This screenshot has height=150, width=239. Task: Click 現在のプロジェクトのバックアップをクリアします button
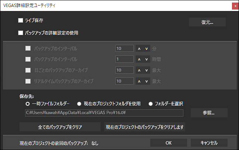coord(145,127)
